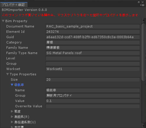Expand the 熱伝達係数(U) foldout
146x128 pixels.
point(12,122)
